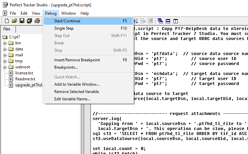Click the Perfect Tracker Studio title icon

5,5
